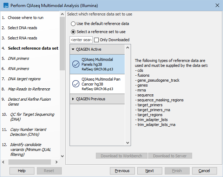Click the Help button
Viewport: 223px width, 177px height.
(x=22, y=171)
